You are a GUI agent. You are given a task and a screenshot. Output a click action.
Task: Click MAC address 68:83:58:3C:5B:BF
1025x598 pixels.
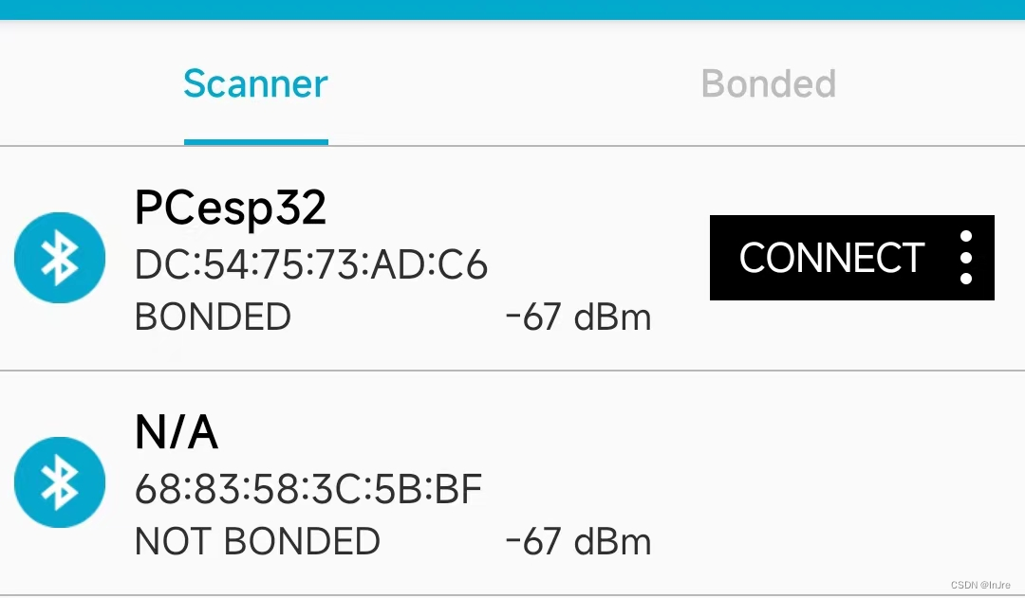[x=308, y=489]
